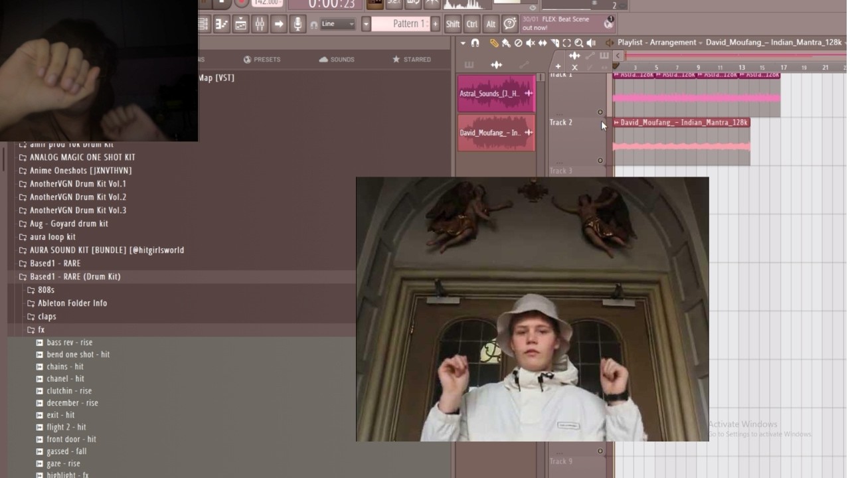Add a new pattern with plus button
The height and width of the screenshot is (478, 850).
[436, 24]
